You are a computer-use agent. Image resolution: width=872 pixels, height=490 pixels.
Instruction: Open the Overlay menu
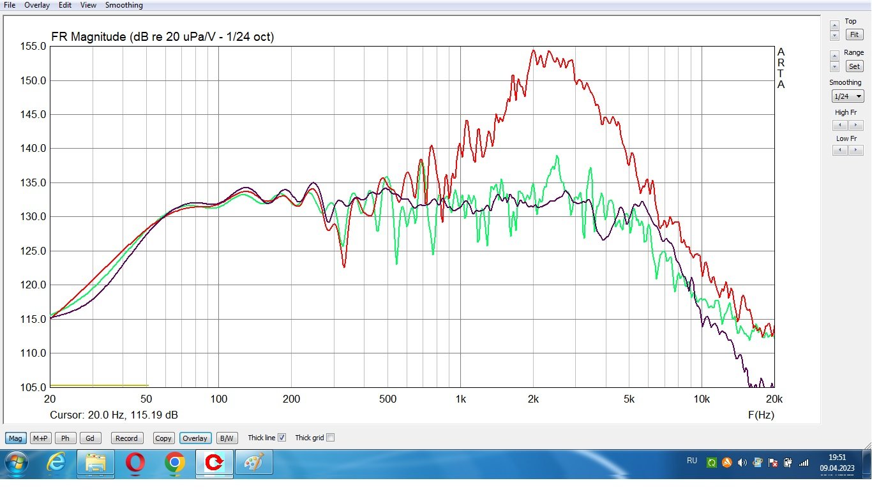coord(37,5)
